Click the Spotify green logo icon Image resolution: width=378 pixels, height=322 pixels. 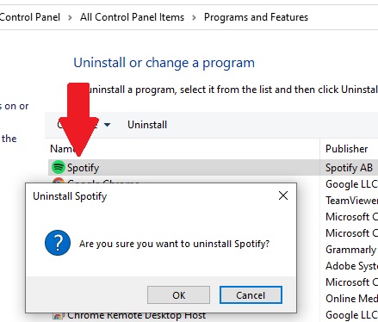59,167
